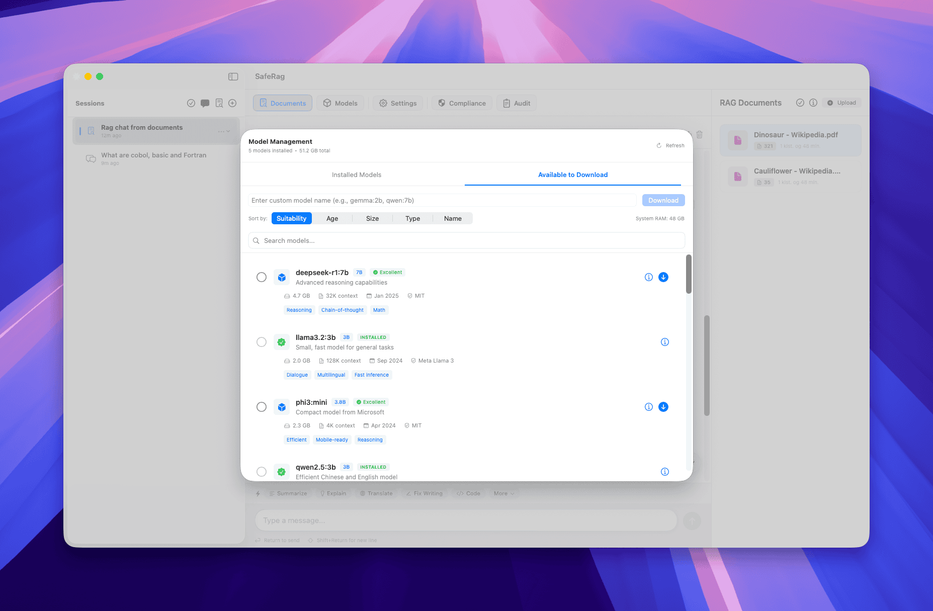Viewport: 933px width, 611px height.
Task: Expand options for Rag chat session
Action: 224,131
